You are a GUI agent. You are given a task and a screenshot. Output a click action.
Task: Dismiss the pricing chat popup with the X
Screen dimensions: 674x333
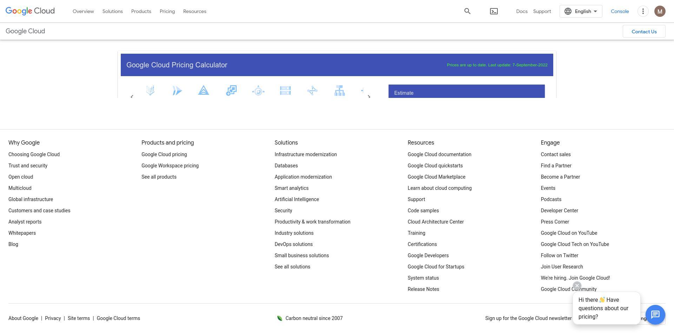point(577,286)
